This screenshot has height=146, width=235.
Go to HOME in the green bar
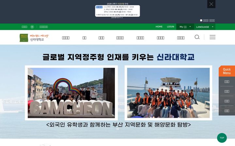(x=159, y=27)
